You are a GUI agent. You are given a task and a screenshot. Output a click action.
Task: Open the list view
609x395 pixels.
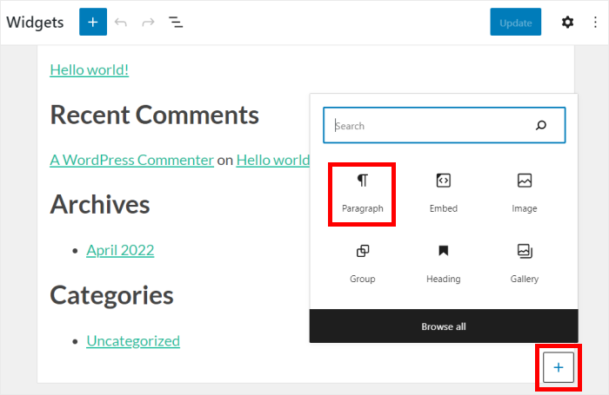point(176,23)
